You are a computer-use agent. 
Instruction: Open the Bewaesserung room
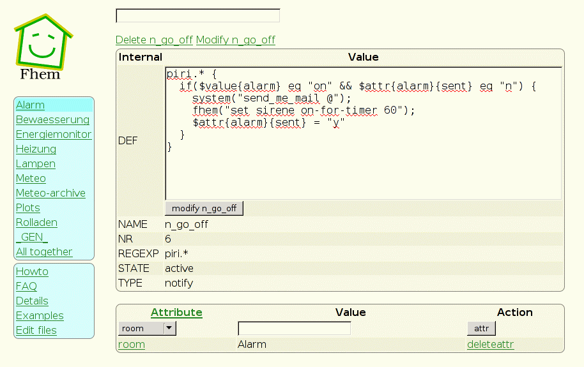pos(52,120)
